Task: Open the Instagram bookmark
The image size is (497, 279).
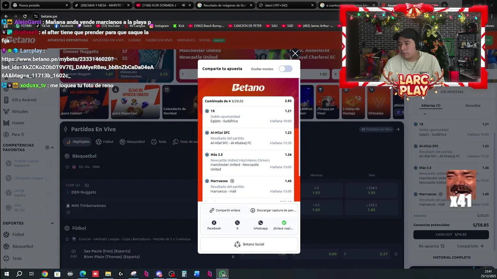Action: pos(159,26)
